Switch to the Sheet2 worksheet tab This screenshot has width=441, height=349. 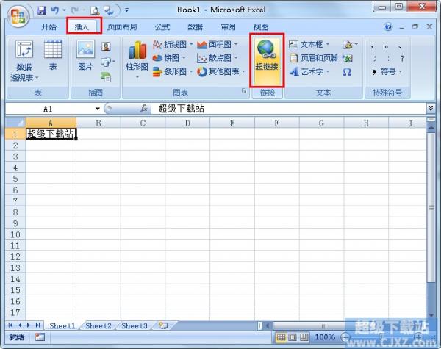pyautogui.click(x=98, y=325)
